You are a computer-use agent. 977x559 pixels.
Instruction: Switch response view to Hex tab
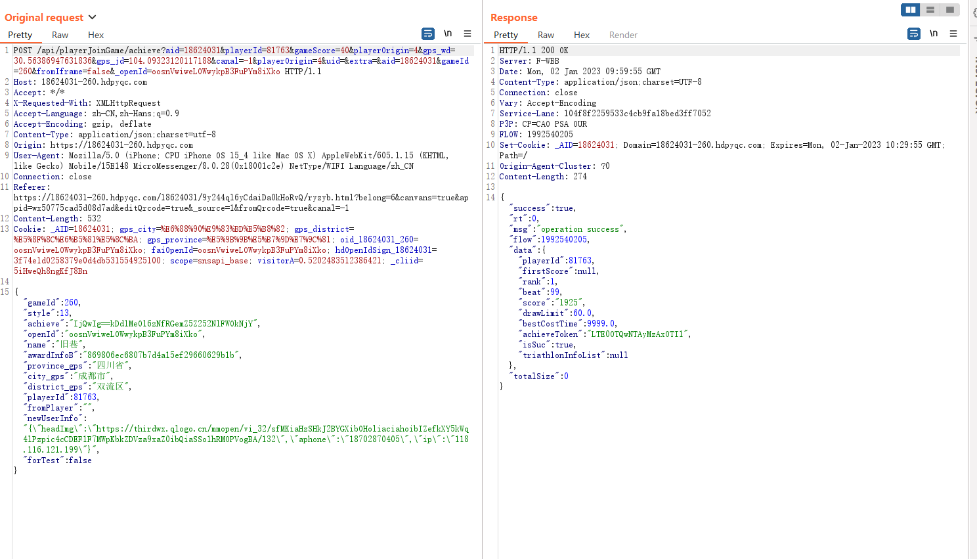(x=582, y=35)
